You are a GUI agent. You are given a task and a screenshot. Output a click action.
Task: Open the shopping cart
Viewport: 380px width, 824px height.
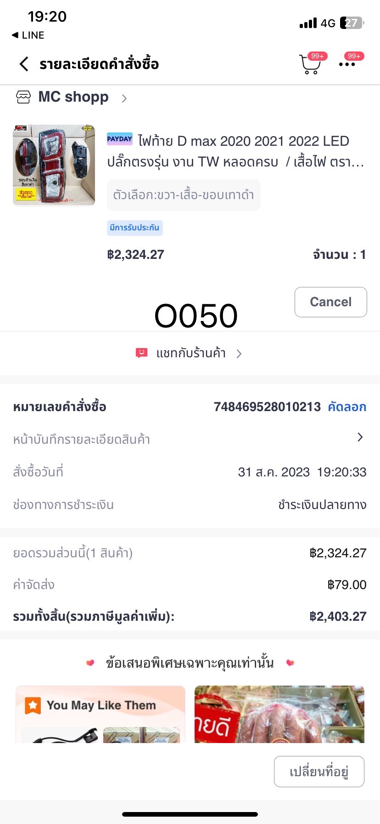point(310,64)
